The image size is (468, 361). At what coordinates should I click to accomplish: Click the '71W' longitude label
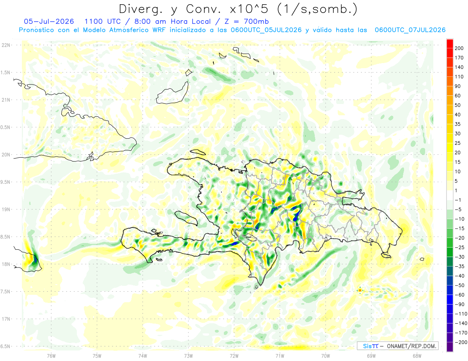(280, 356)
